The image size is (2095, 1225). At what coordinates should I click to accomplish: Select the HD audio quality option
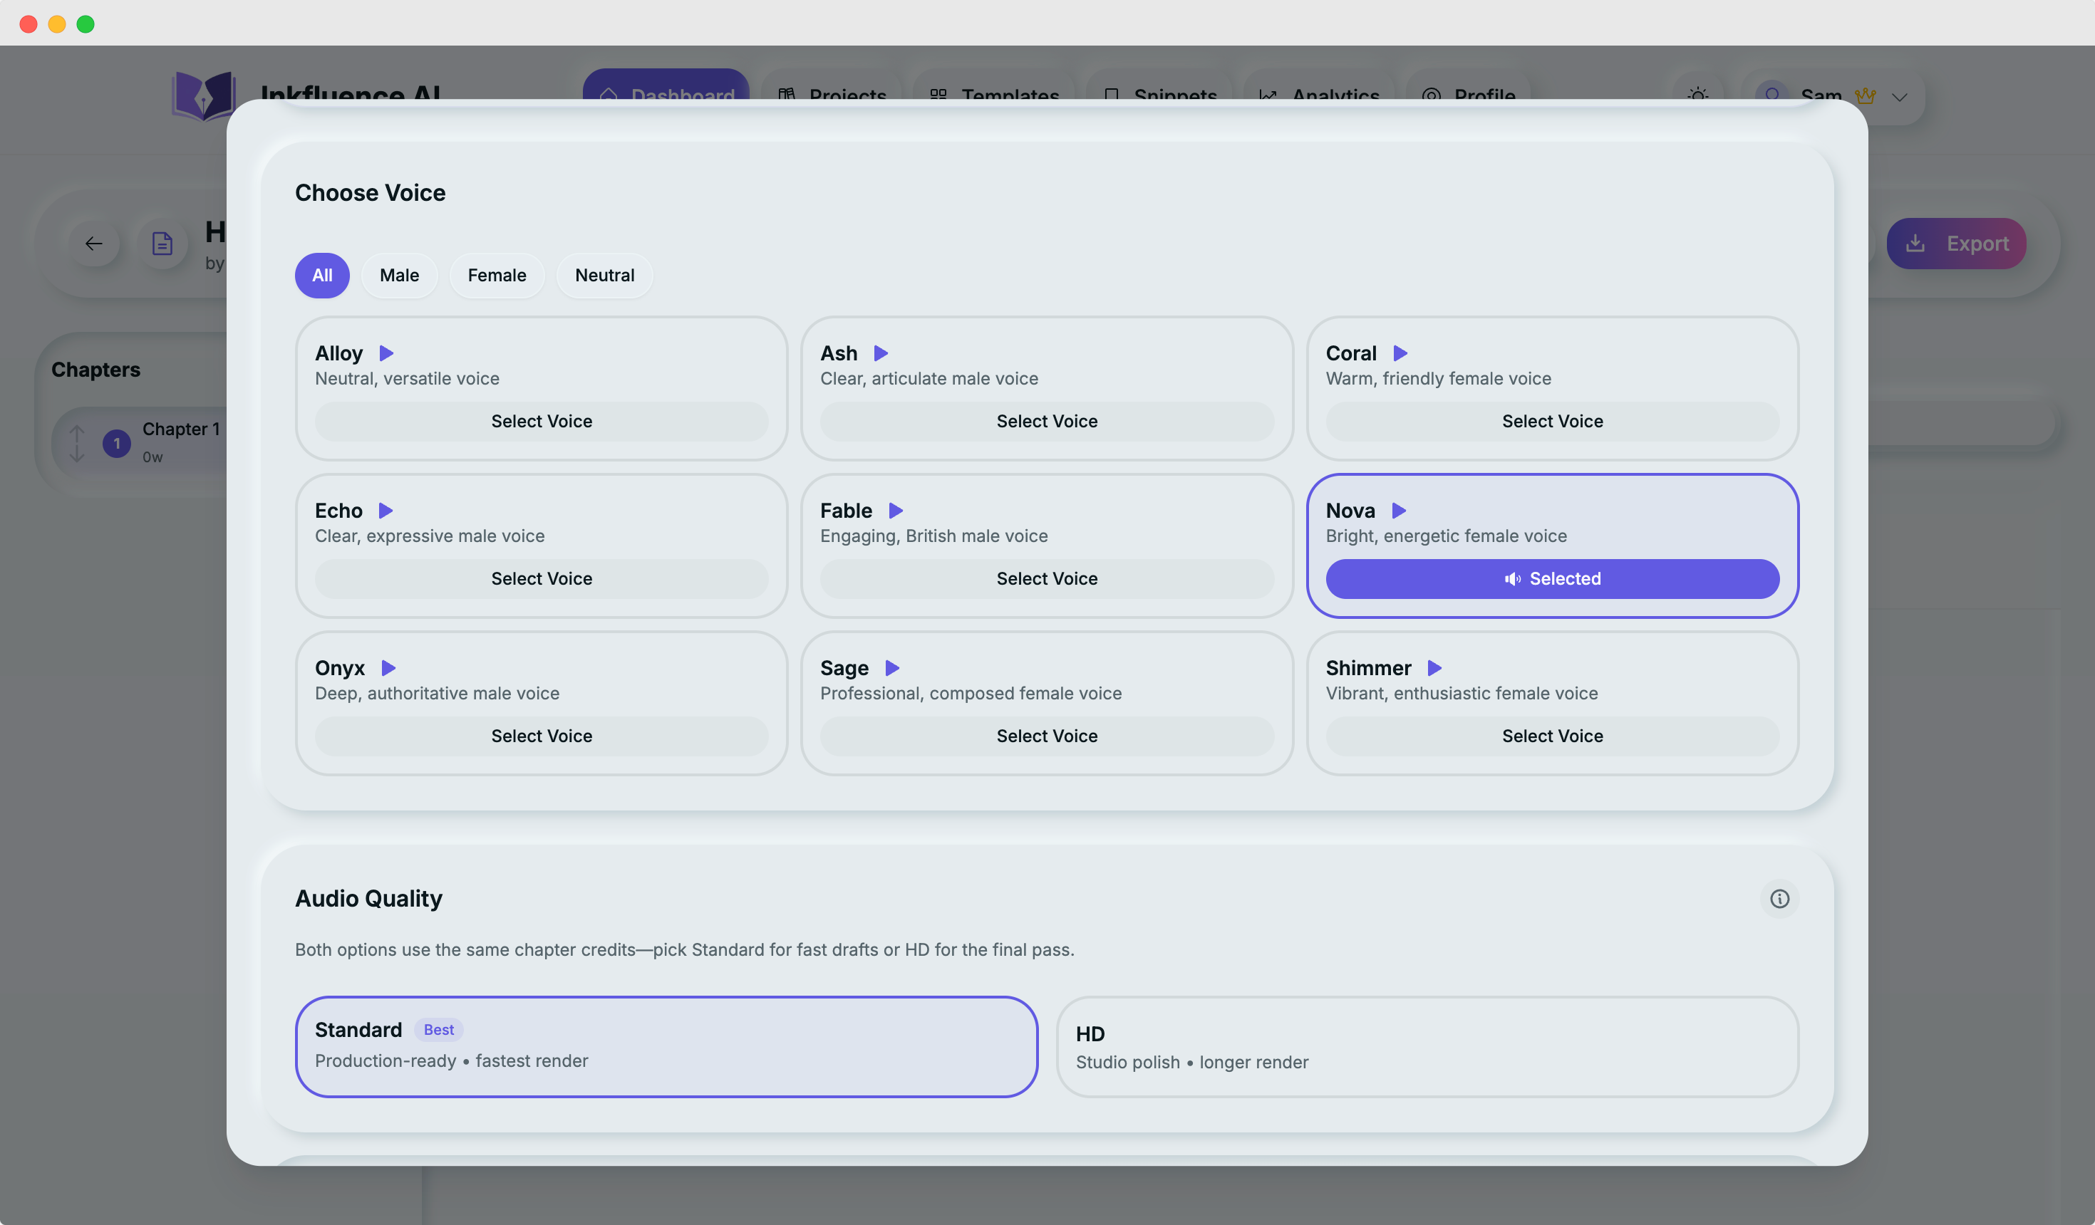click(x=1427, y=1047)
